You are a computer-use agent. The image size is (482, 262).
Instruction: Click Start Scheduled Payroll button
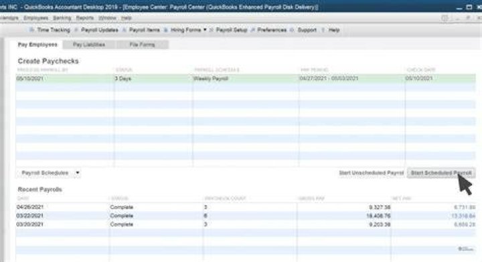coord(441,172)
